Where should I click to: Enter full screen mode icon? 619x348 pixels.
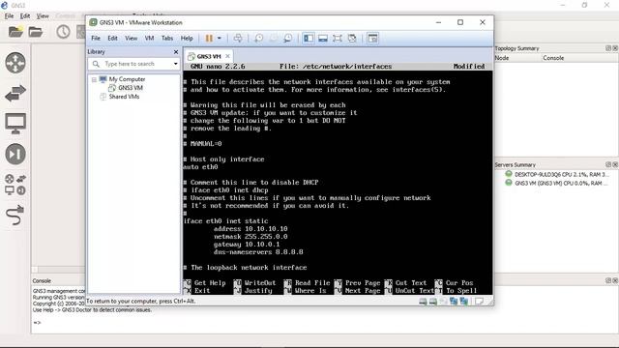click(x=338, y=39)
